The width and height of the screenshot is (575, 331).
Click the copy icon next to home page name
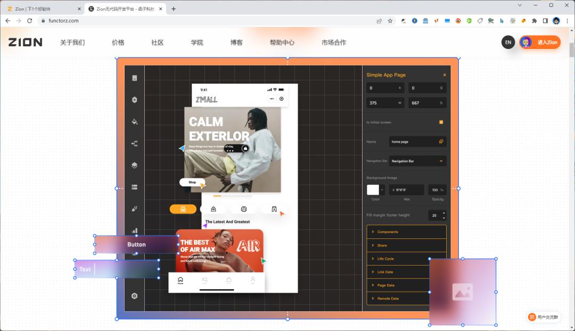441,141
